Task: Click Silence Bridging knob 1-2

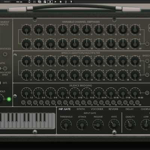Action: click(26, 93)
